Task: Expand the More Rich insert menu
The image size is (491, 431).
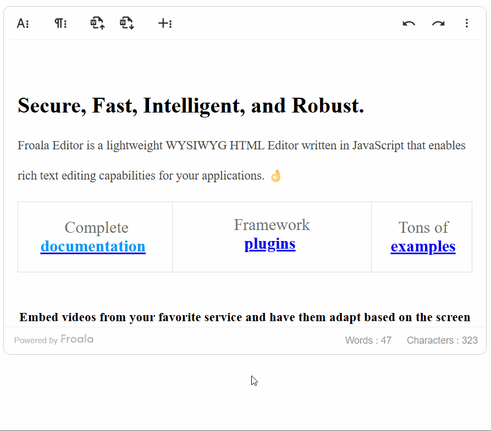Action: pos(165,24)
